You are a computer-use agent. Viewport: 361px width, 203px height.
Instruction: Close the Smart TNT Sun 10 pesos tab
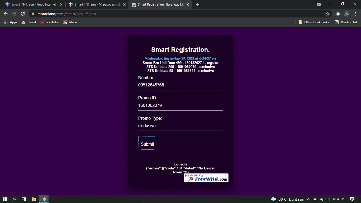[124, 4]
